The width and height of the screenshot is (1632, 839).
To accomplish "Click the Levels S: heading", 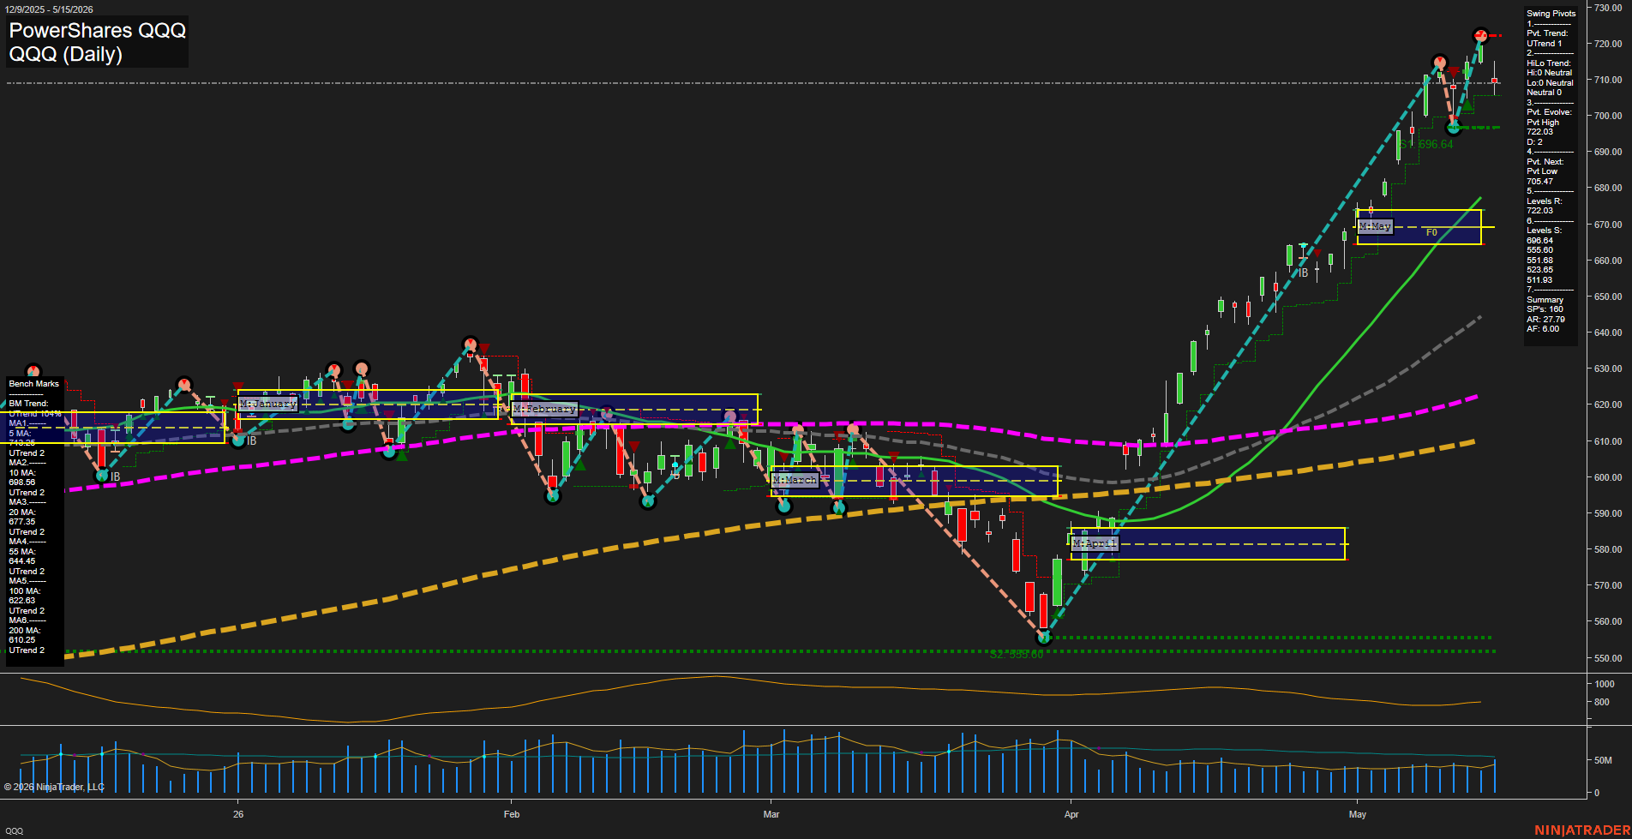I will (1544, 231).
